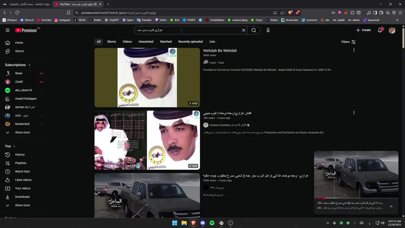Open the 6:05 duration video thumbnail

tap(147, 140)
